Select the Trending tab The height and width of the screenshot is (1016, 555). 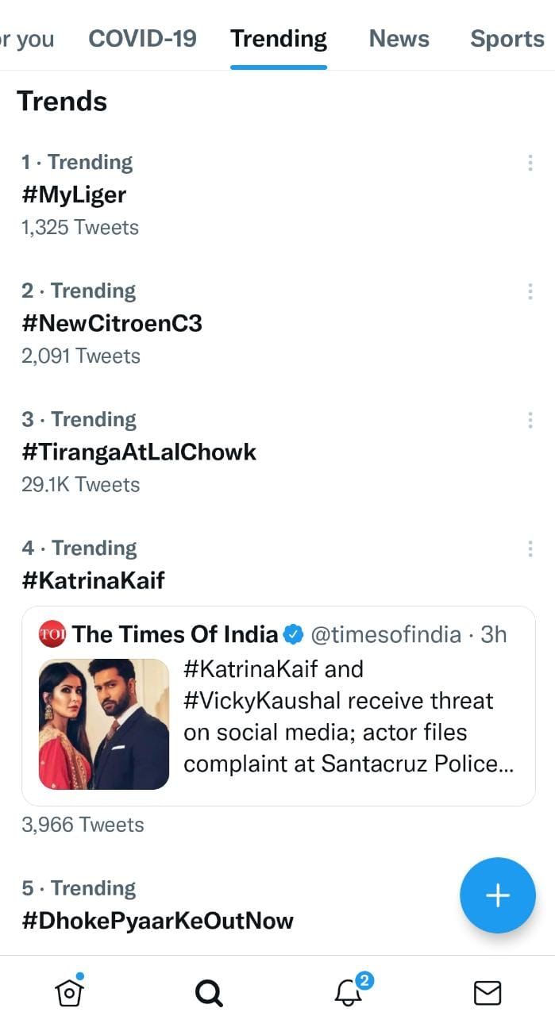pos(279,38)
